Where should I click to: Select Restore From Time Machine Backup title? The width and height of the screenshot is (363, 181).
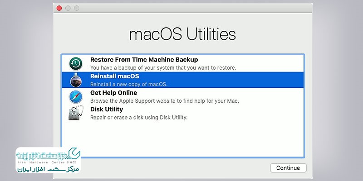pyautogui.click(x=144, y=60)
